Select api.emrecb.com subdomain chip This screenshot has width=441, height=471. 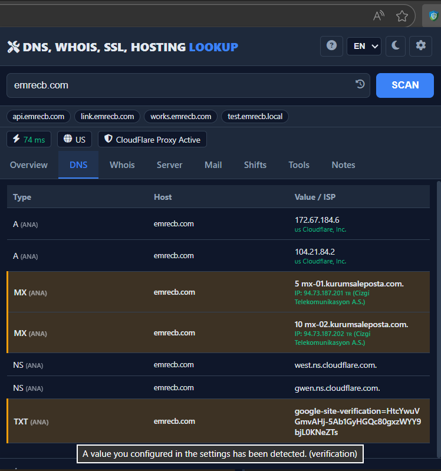click(x=39, y=116)
